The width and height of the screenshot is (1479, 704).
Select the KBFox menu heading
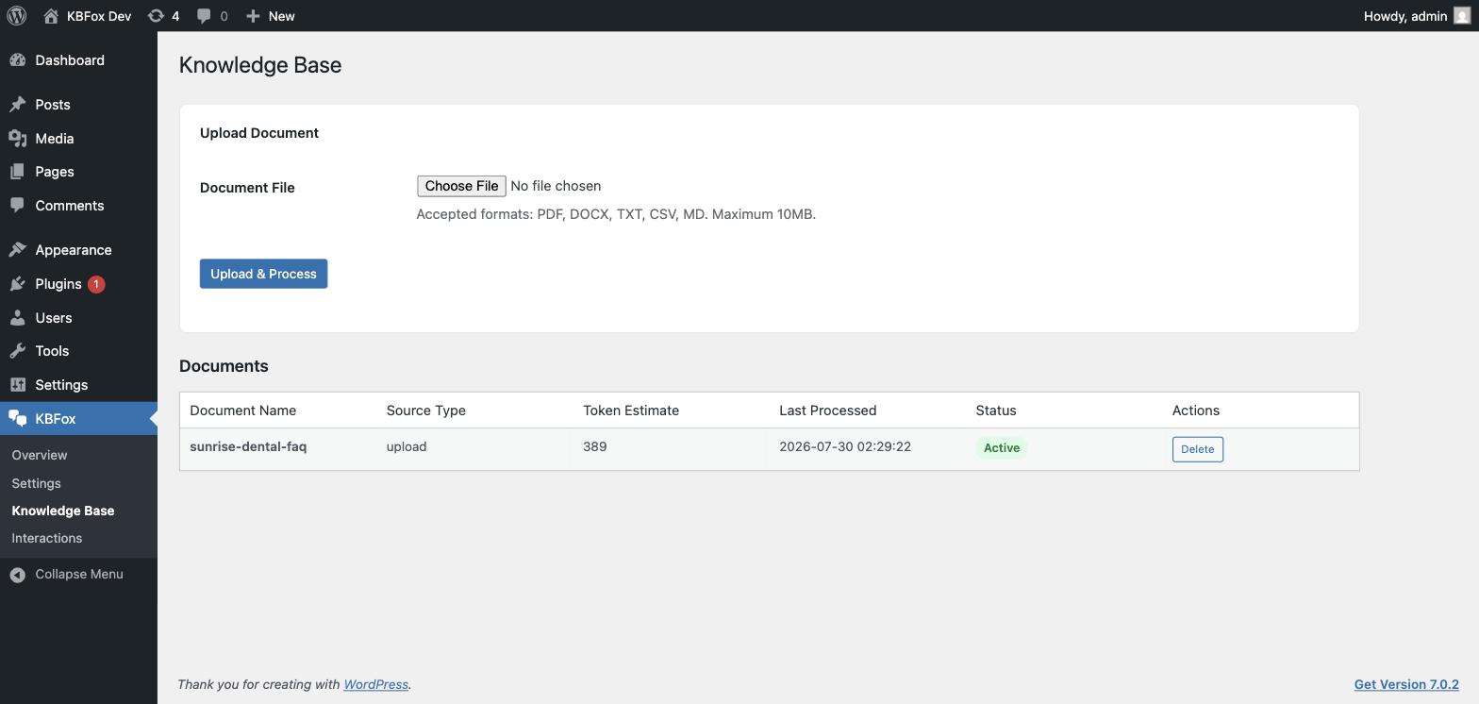click(x=78, y=419)
